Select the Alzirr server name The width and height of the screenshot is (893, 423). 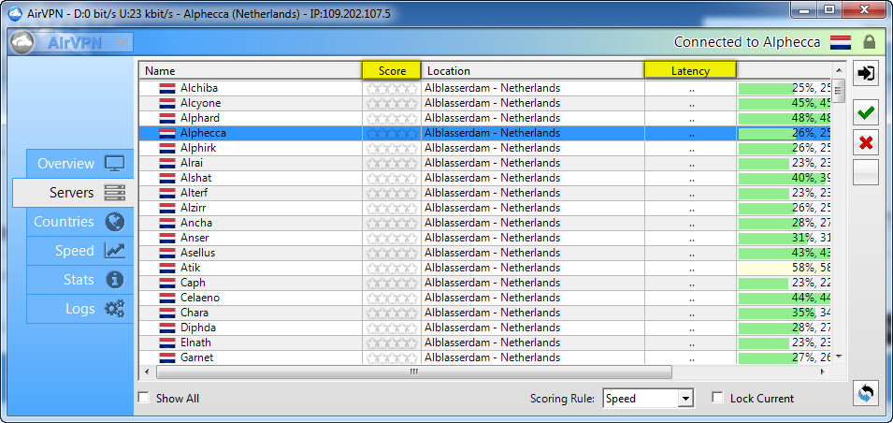click(194, 208)
